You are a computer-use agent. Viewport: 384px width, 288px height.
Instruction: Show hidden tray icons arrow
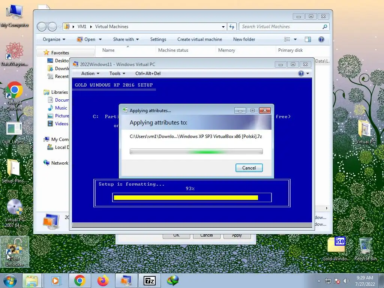[319, 281]
